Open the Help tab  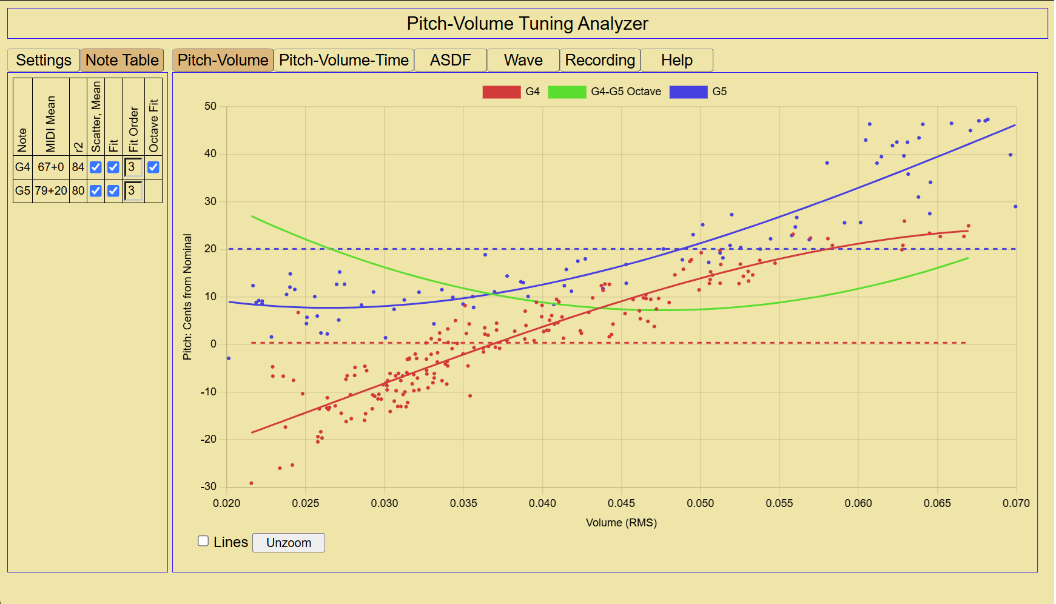point(677,60)
